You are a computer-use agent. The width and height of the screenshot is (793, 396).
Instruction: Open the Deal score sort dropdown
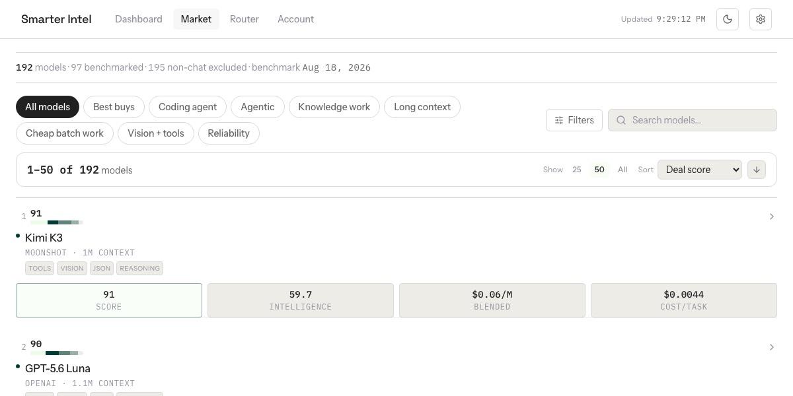pyautogui.click(x=700, y=170)
